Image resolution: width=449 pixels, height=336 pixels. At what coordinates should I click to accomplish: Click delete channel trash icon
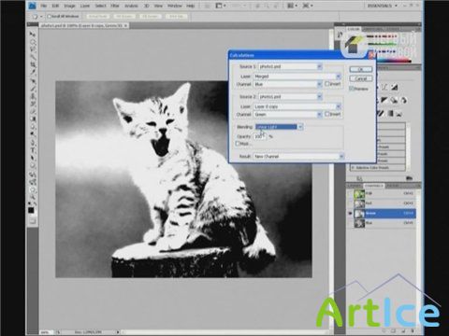(413, 331)
